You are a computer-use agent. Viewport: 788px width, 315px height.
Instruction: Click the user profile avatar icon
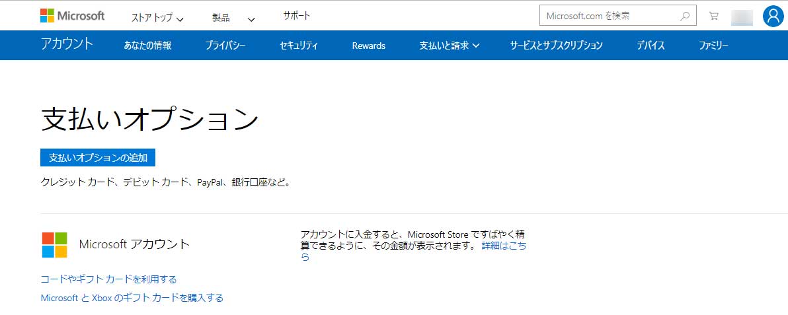click(773, 16)
